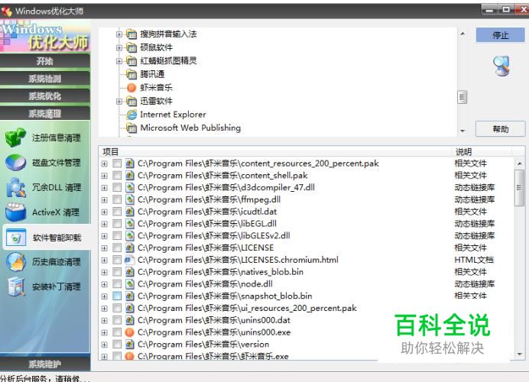This screenshot has height=382, width=529.
Task: Click icudtl.dat file icon
Action: pyautogui.click(x=129, y=212)
